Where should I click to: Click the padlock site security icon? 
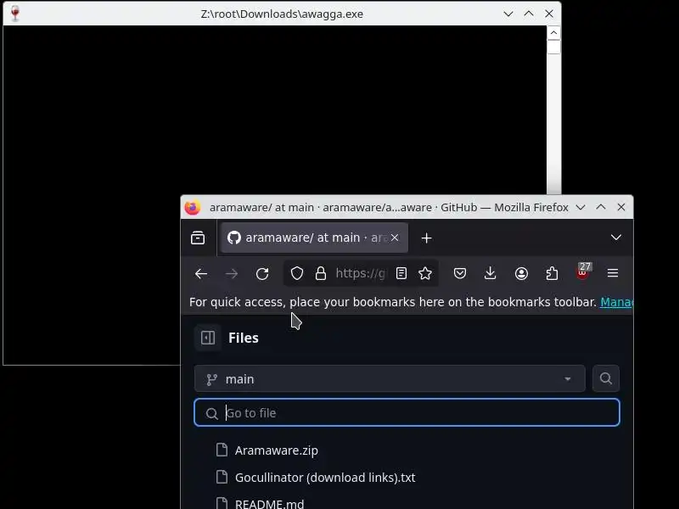[x=321, y=273]
